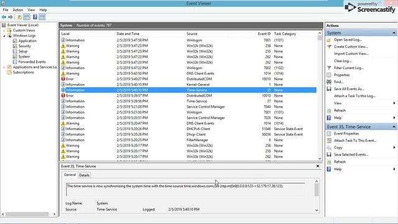Click the Properties icon in Actions
398x224 pixels.
(x=329, y=75)
